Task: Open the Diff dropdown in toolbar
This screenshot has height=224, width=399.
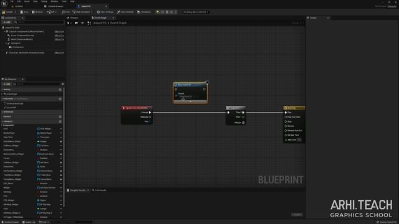Action: pyautogui.click(x=52, y=12)
